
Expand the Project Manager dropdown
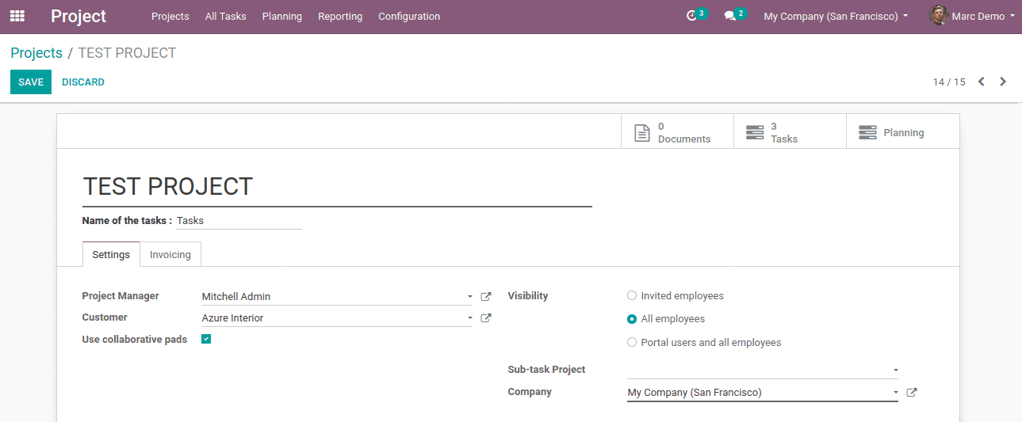tap(469, 297)
